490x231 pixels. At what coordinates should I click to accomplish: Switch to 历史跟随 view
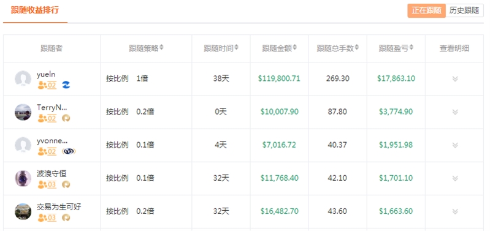464,10
